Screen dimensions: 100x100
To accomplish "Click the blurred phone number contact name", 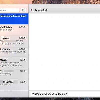I will pyautogui.click(x=7, y=71).
